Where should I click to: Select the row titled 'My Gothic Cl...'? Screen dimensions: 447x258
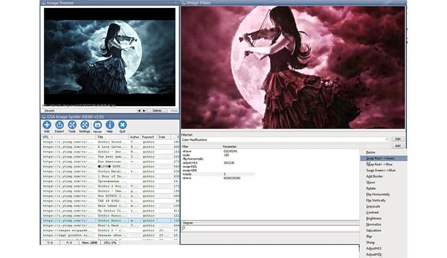coord(111,211)
